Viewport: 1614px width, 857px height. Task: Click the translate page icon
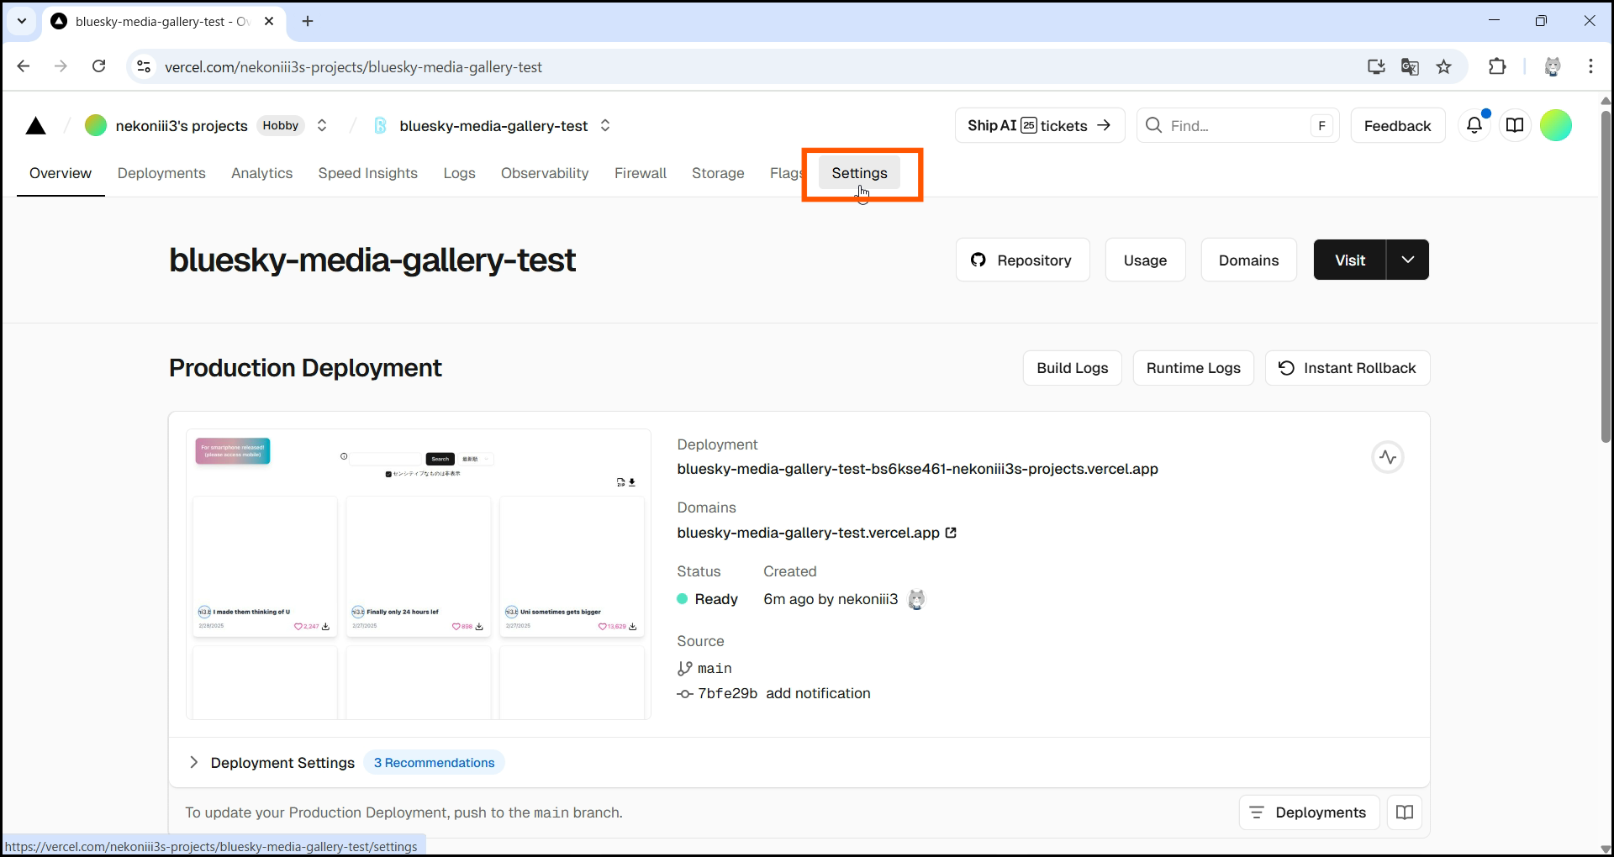click(1410, 66)
